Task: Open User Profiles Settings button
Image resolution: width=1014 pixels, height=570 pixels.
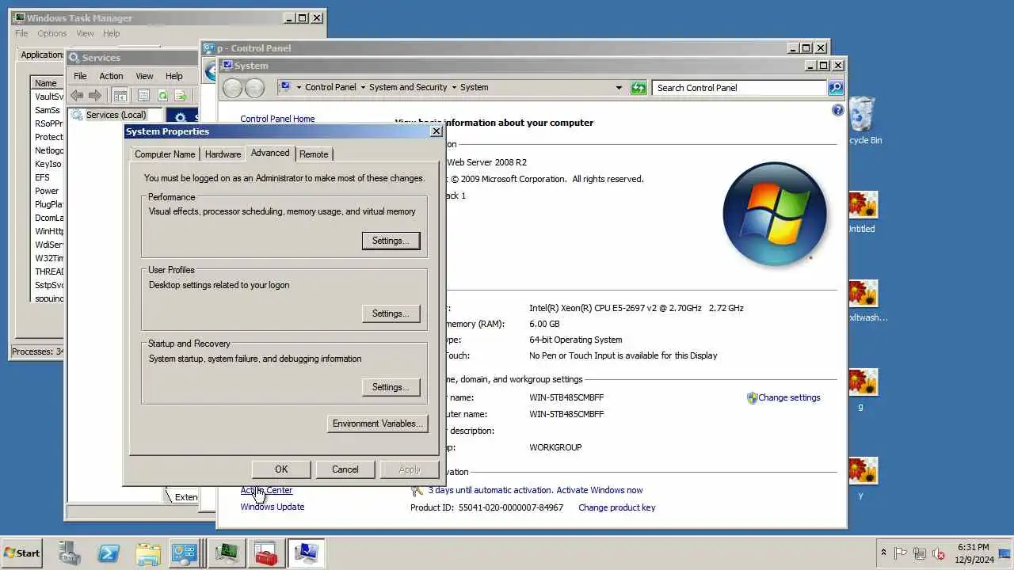Action: [x=391, y=313]
